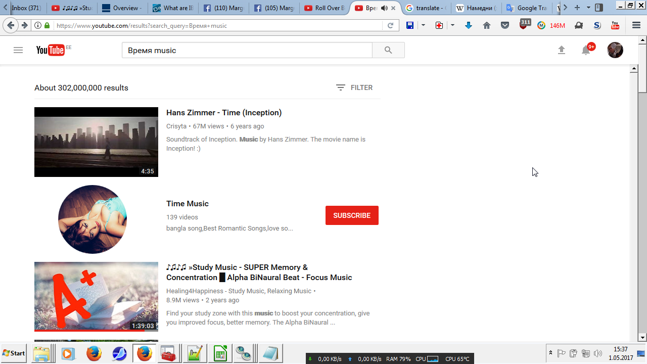Image resolution: width=647 pixels, height=364 pixels.
Task: Focus the YouTube search box
Action: (247, 50)
